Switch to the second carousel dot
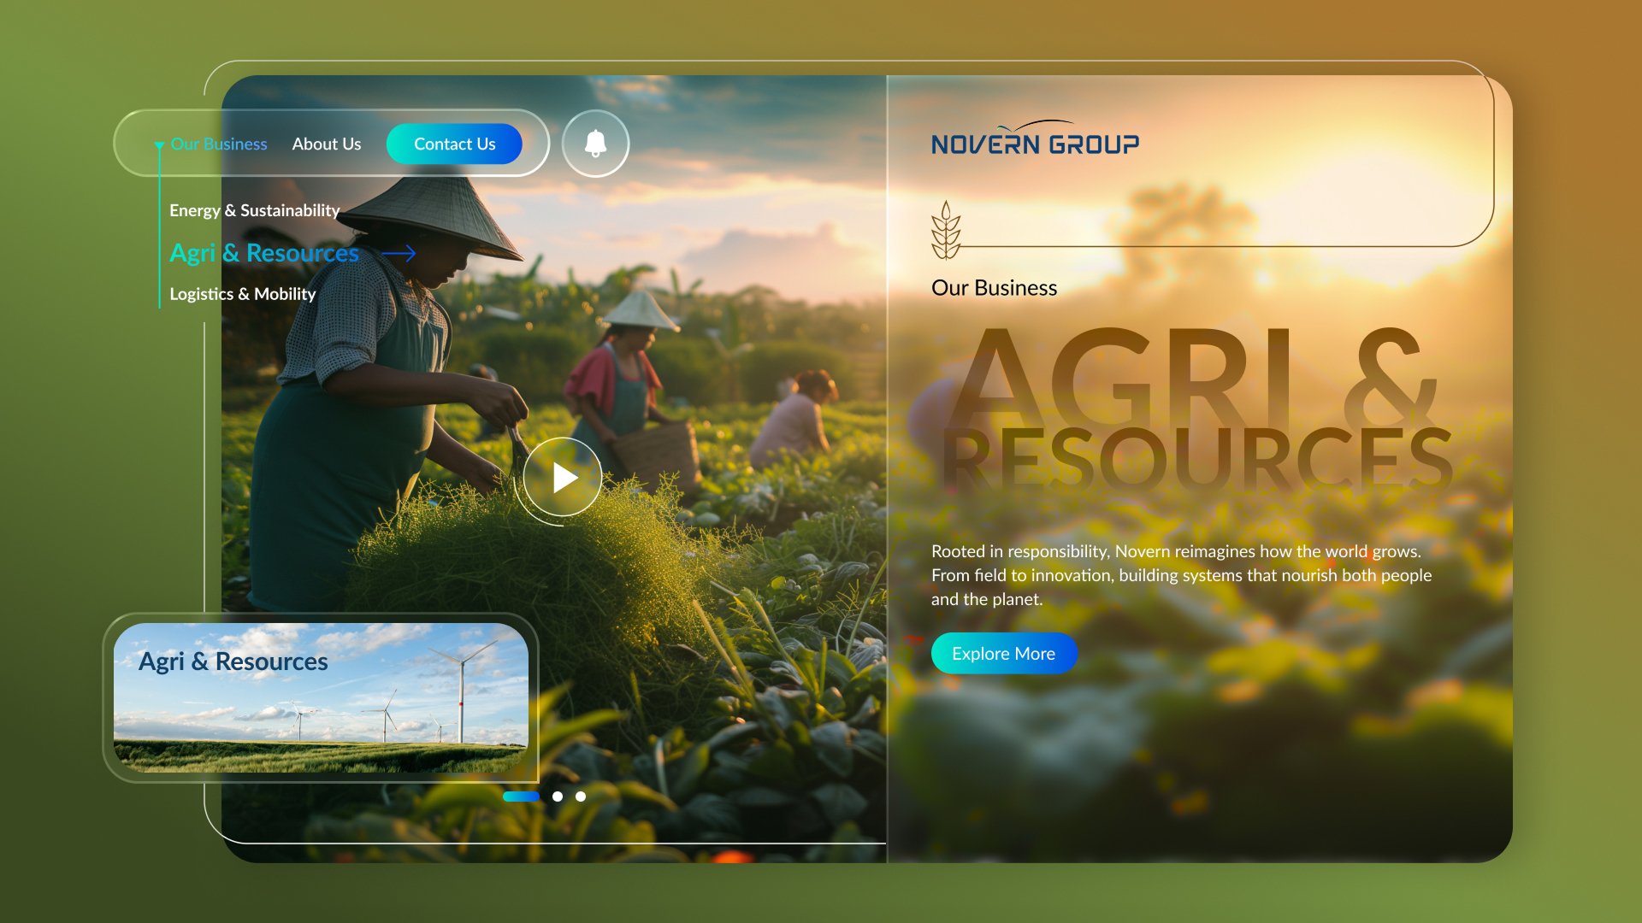Image resolution: width=1642 pixels, height=923 pixels. [558, 797]
